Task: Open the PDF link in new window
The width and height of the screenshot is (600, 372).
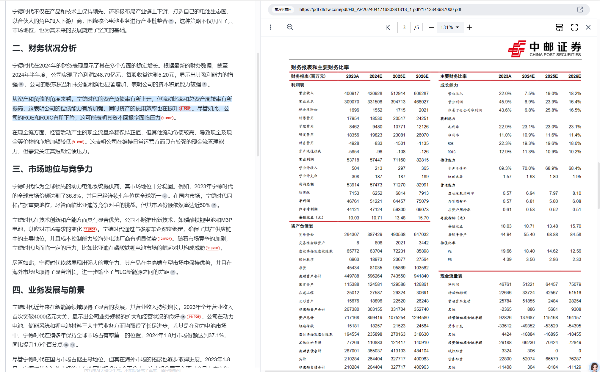Action: pos(580,10)
